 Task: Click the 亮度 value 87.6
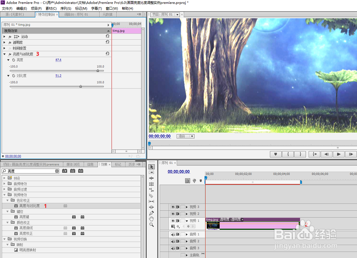[x=58, y=60]
